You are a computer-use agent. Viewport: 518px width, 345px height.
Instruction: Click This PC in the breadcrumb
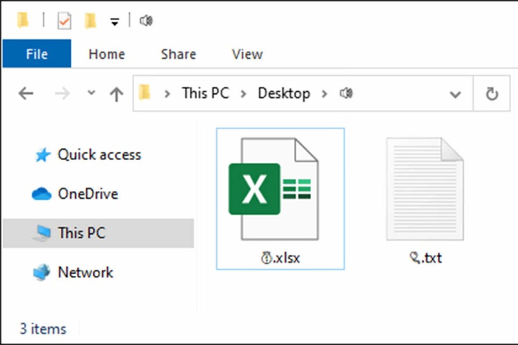click(x=206, y=93)
